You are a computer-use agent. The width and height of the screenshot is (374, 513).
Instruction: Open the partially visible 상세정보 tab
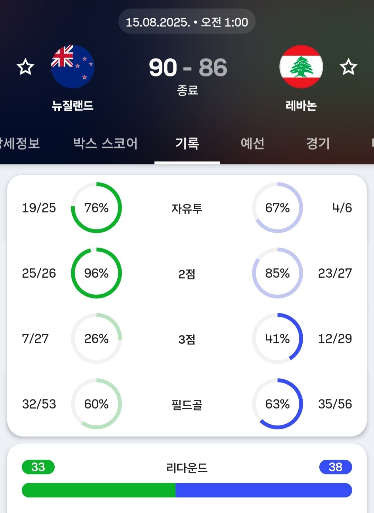coord(20,143)
